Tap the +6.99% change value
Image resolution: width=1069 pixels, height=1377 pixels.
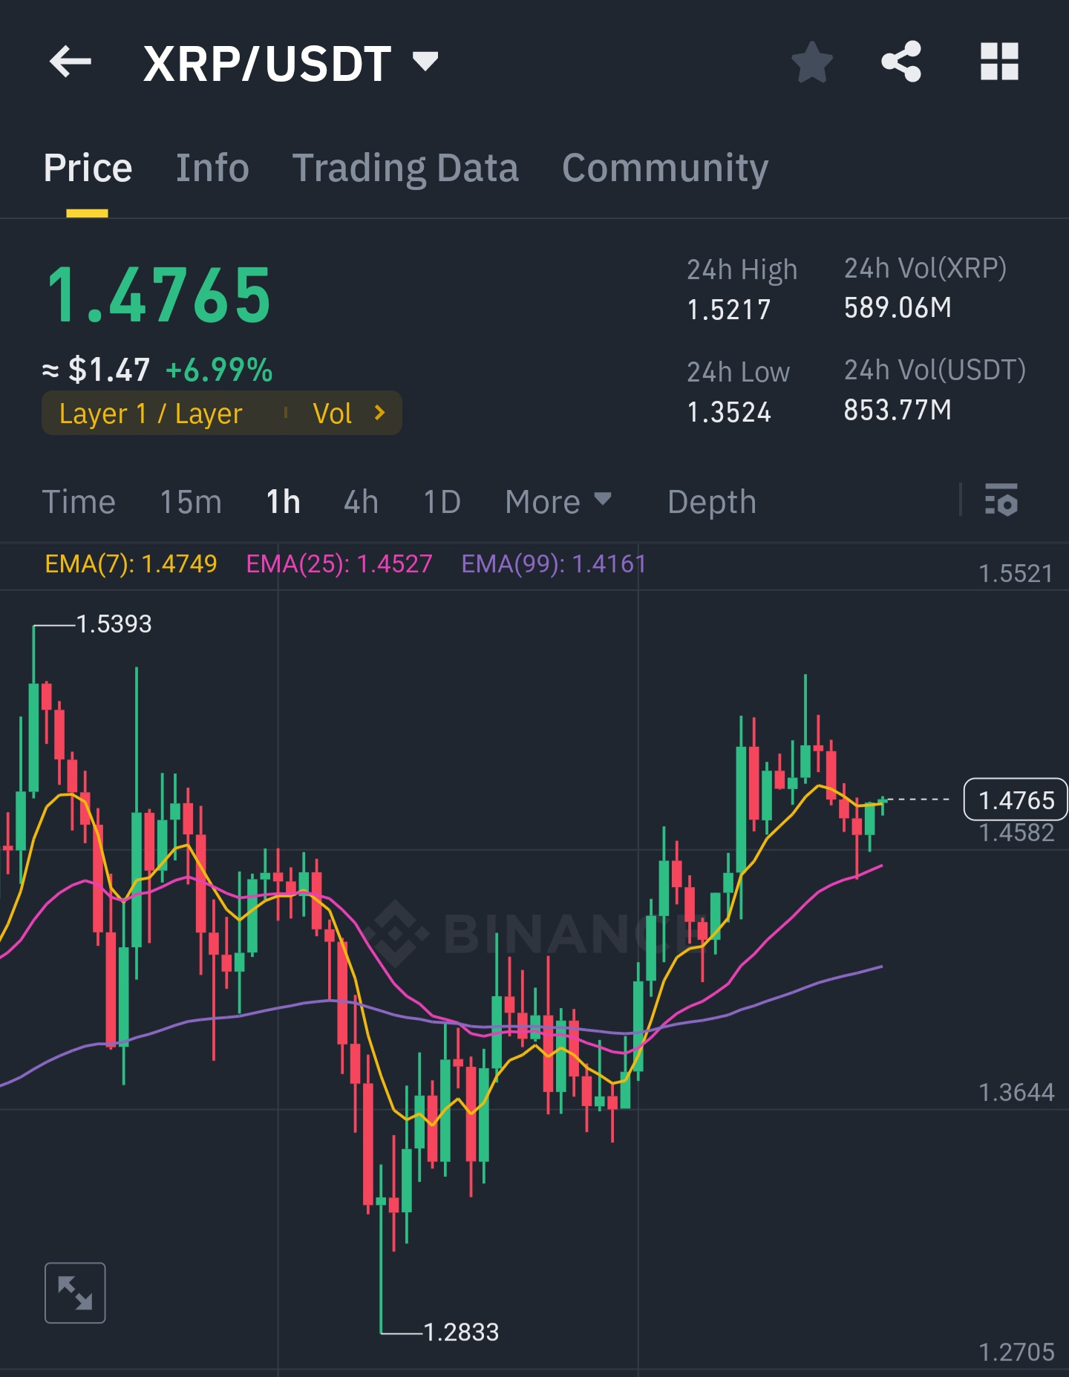pos(219,370)
